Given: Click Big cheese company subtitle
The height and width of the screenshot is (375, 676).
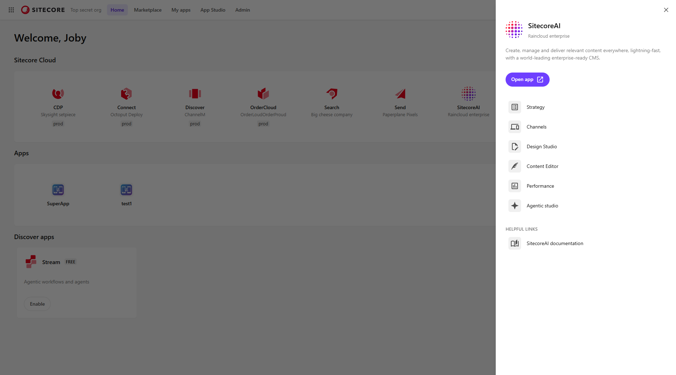Looking at the screenshot, I should (332, 115).
